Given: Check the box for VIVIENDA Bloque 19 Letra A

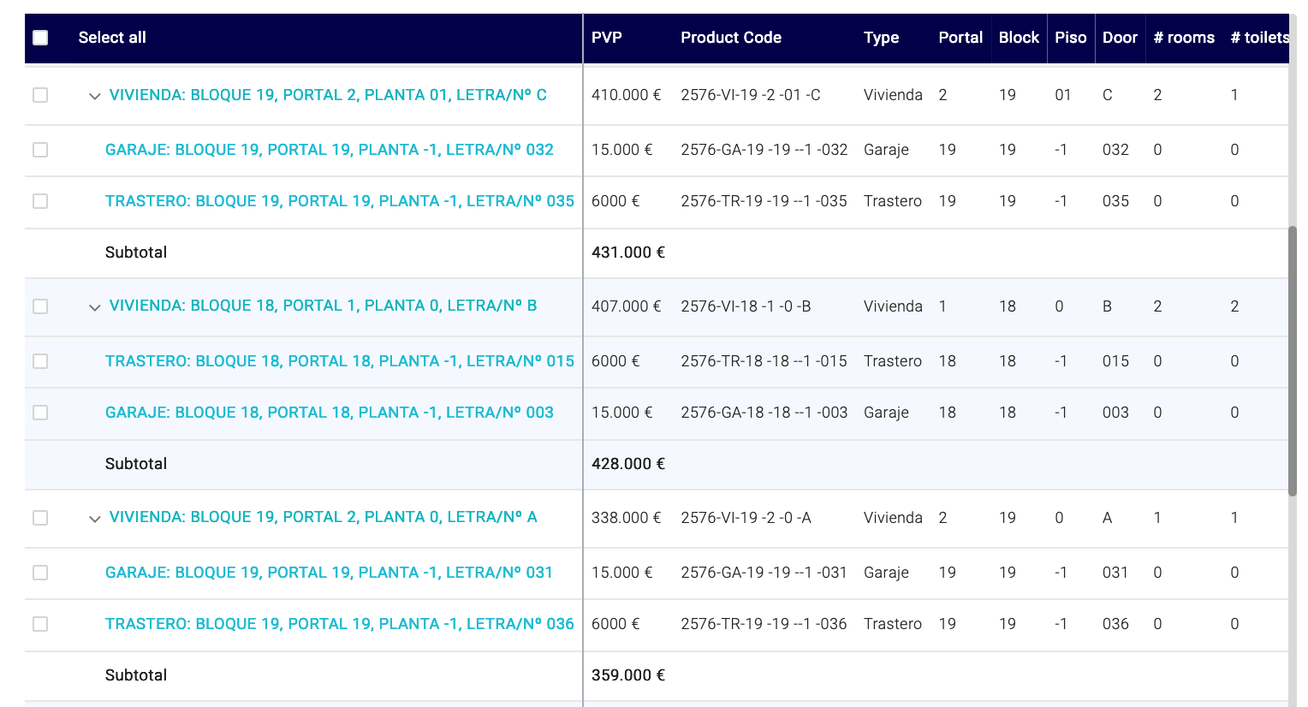Looking at the screenshot, I should coord(40,518).
